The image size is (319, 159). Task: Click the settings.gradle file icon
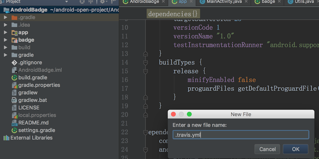pyautogui.click(x=14, y=130)
